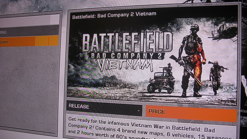The height and width of the screenshot is (139, 247).
Task: Click the Battlefield: Bad Company 2 Vietnam title
Action: tap(114, 15)
